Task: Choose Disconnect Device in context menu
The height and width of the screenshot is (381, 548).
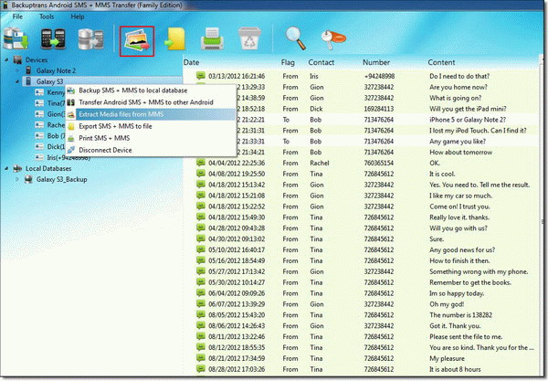Action: click(x=151, y=150)
